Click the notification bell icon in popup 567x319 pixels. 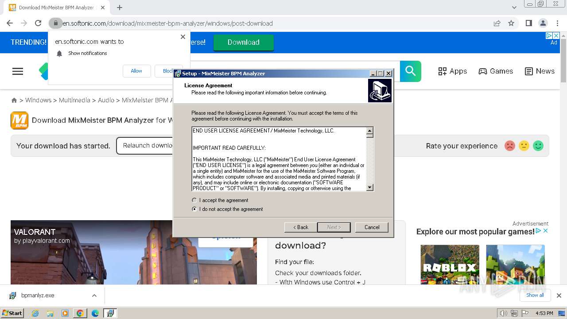point(59,54)
